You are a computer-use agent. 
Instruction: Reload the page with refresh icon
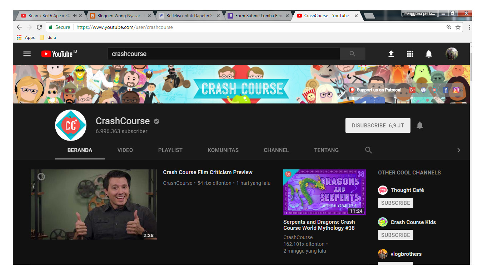[x=39, y=27]
